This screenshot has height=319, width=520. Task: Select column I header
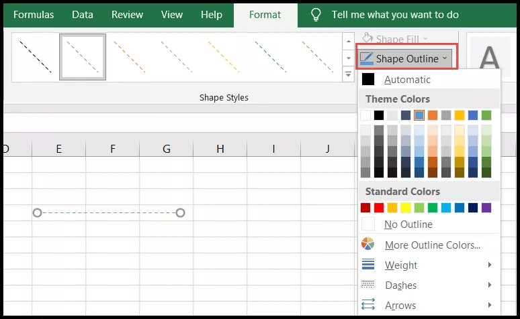[x=273, y=149]
